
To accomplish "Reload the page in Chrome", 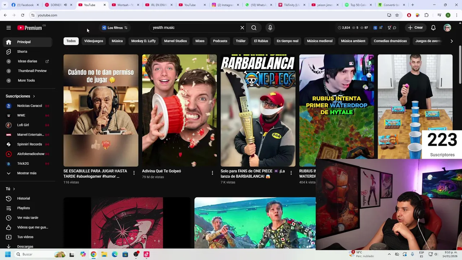I will [x=23, y=15].
